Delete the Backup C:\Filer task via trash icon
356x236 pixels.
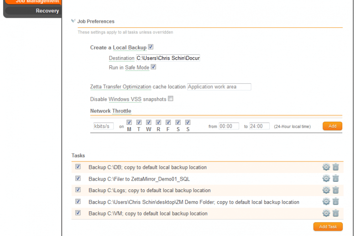[335, 178]
